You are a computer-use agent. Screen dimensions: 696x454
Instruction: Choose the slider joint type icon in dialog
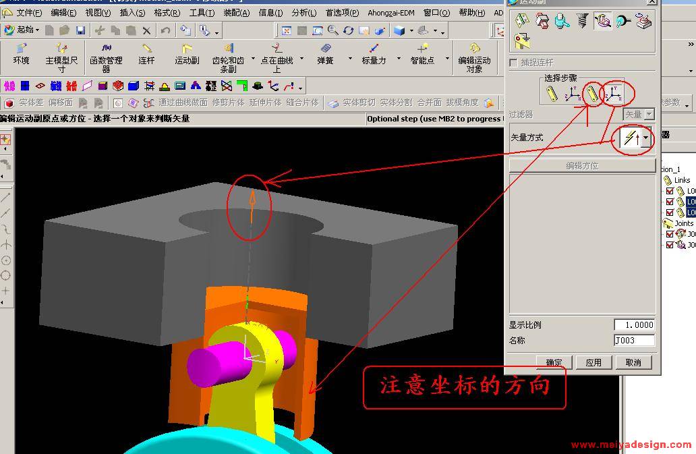(x=542, y=20)
